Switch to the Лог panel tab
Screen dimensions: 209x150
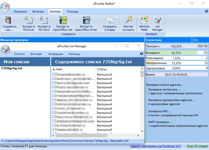[195, 40]
